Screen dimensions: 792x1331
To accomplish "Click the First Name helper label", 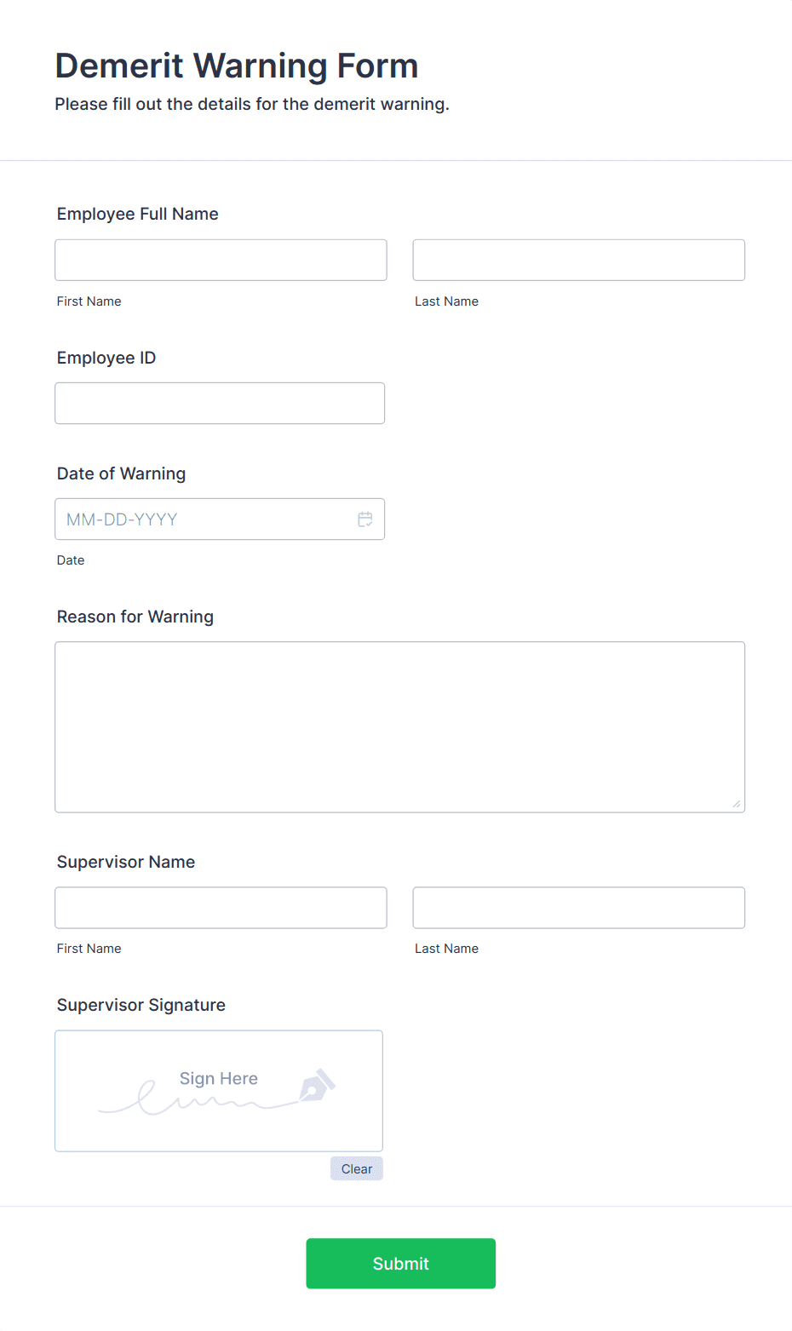I will point(89,301).
